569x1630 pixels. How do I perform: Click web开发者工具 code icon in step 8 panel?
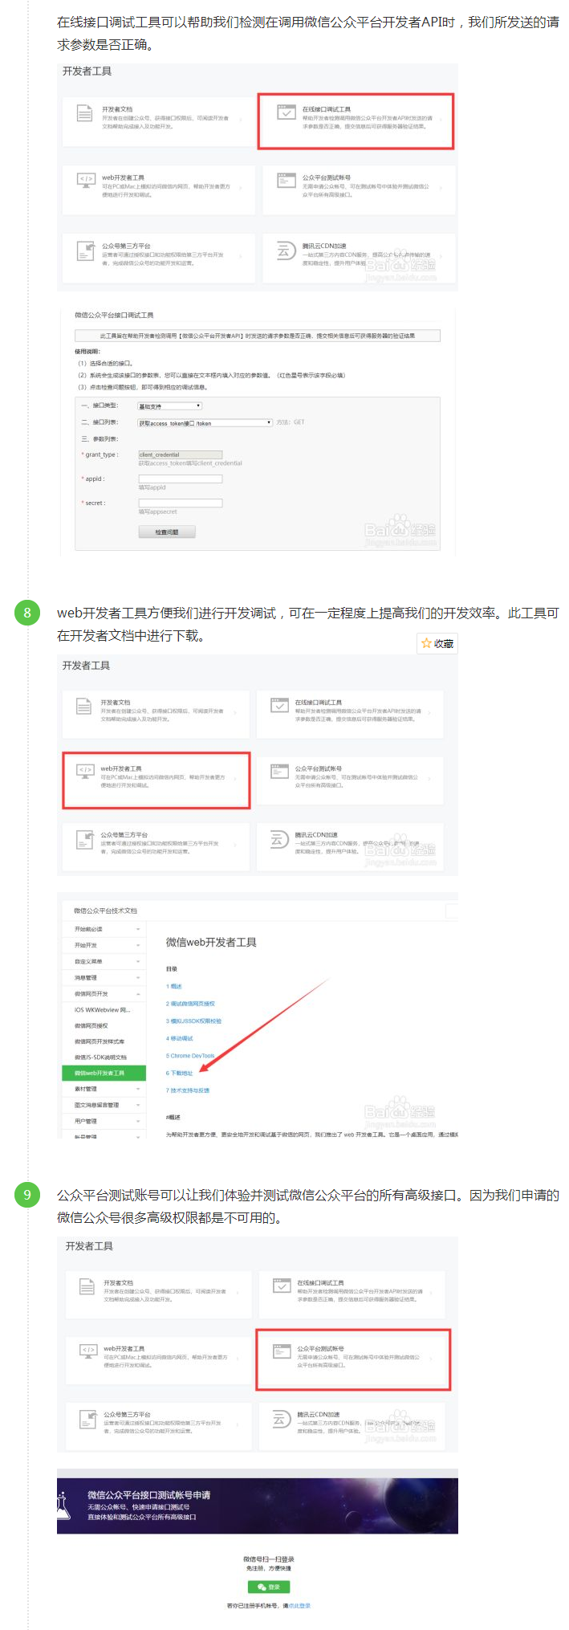(84, 771)
